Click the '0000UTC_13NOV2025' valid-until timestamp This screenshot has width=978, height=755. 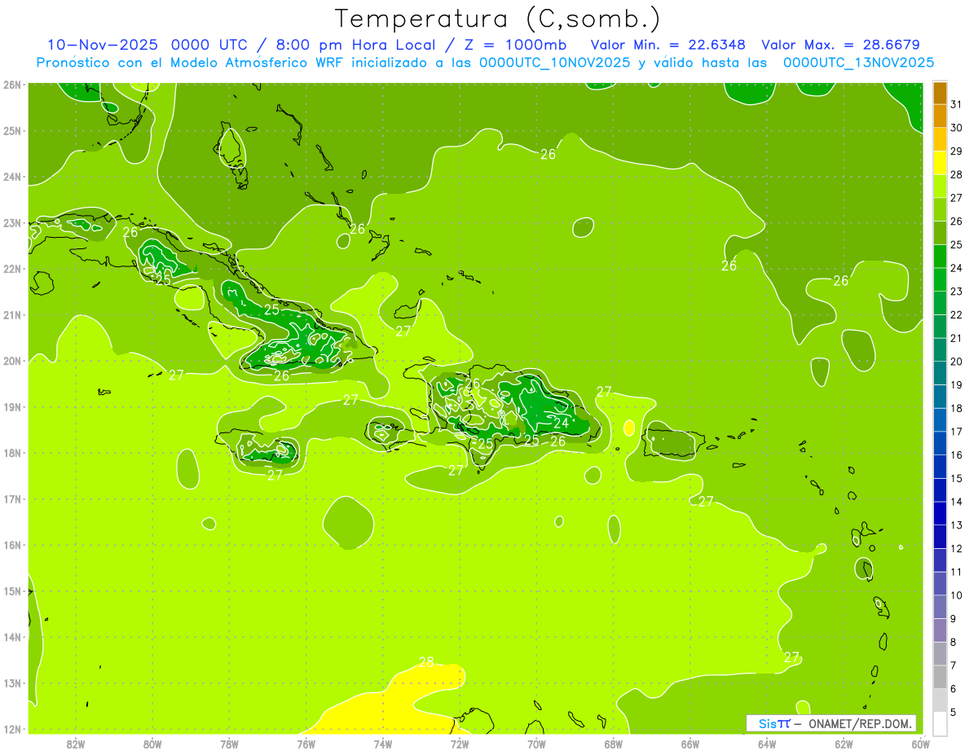[858, 63]
